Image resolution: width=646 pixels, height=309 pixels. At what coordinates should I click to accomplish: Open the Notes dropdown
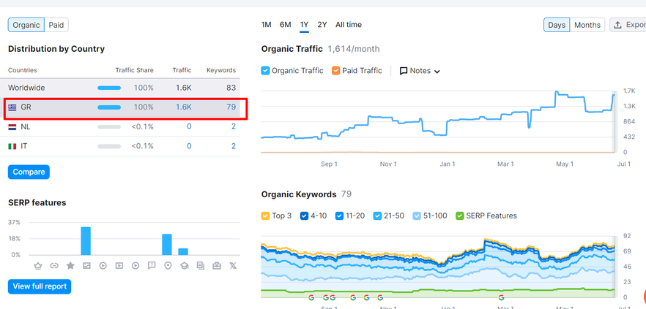(x=420, y=71)
